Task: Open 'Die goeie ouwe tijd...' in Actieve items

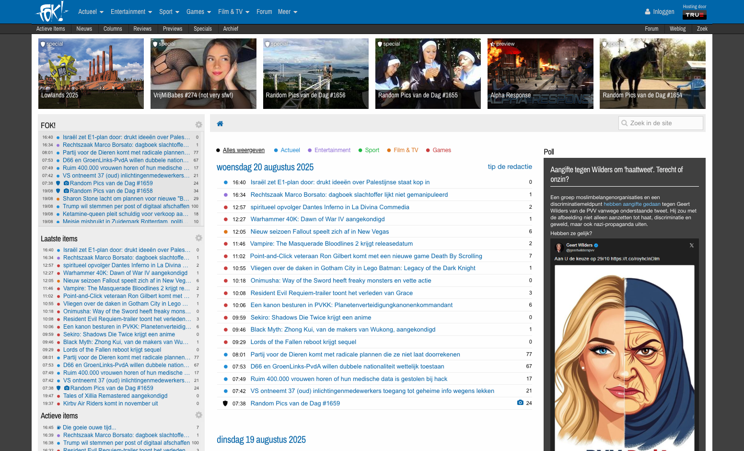Action: tap(89, 427)
